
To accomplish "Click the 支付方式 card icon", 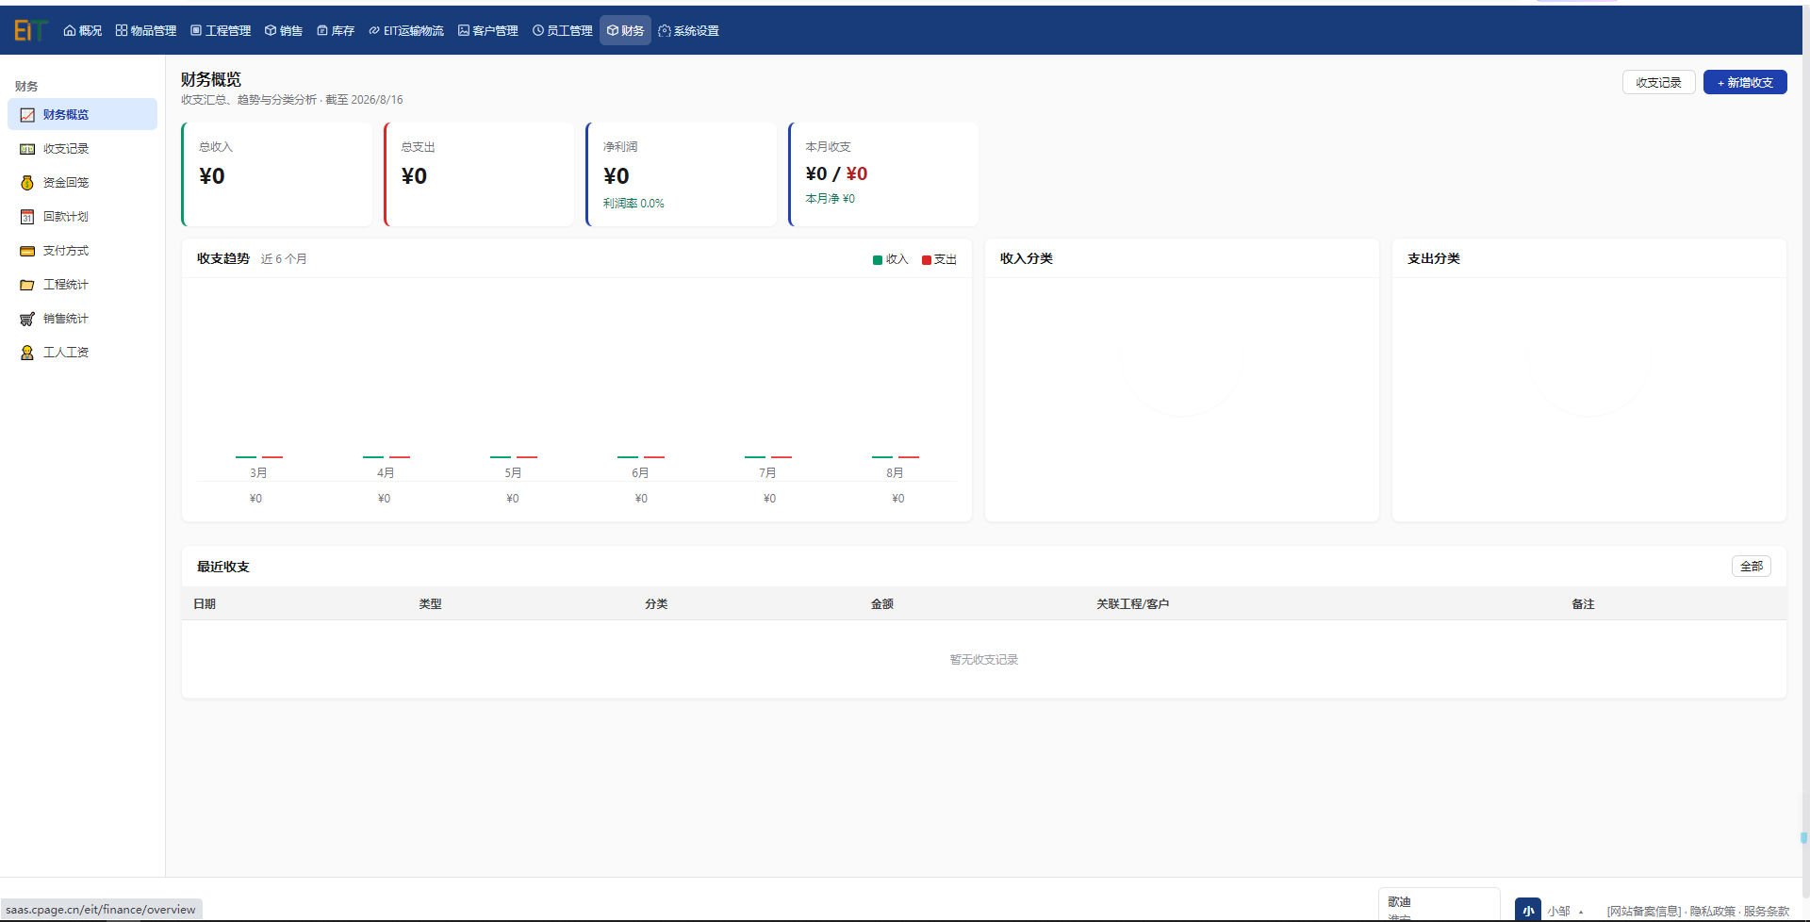I will [27, 251].
